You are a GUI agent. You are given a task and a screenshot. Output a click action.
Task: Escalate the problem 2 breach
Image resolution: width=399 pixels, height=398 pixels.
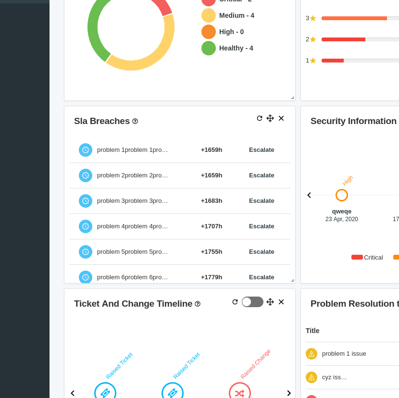262,175
